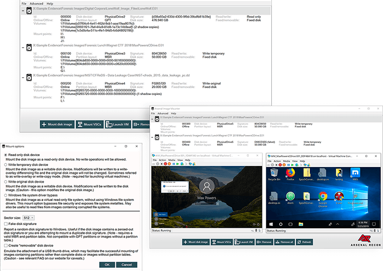Viewport: 383px width, 271px height.
Task: Open the Atom editor icon on VM desktop
Action: pyautogui.click(x=290, y=198)
